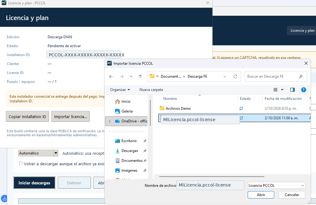This screenshot has height=205, width=316.
Task: Go up one folder level
Action: [x=140, y=76]
